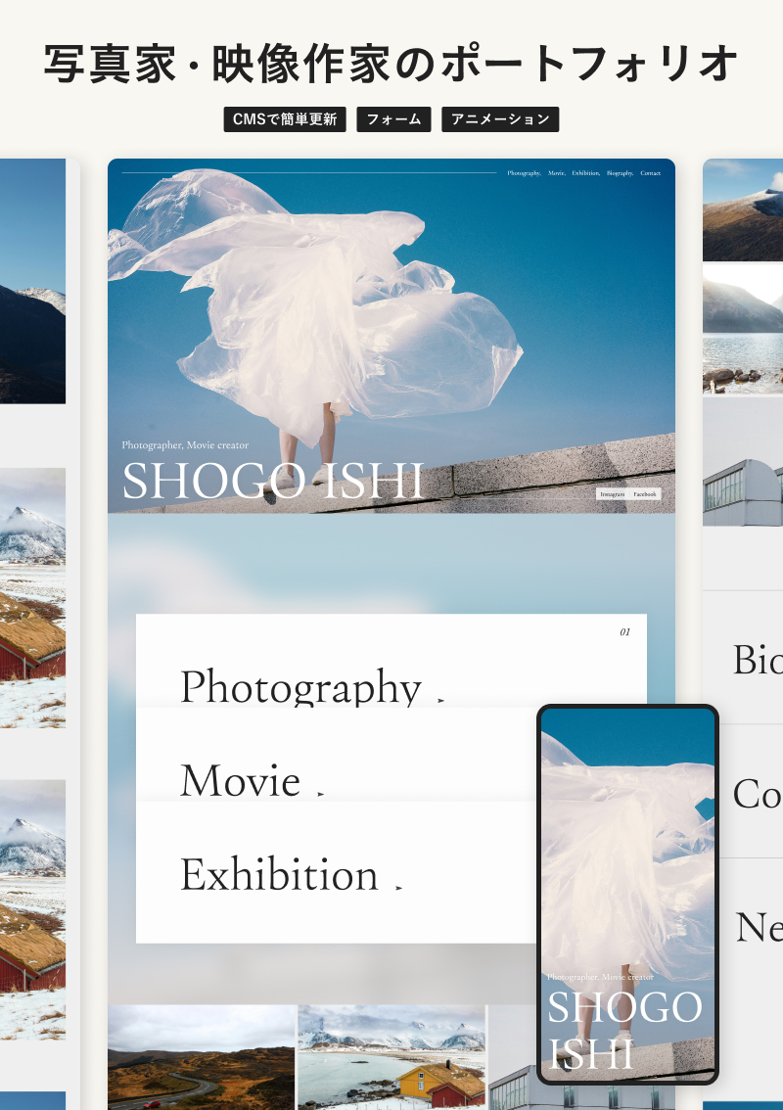
Task: Click the small arrow beside large Movie
Action: pos(321,794)
